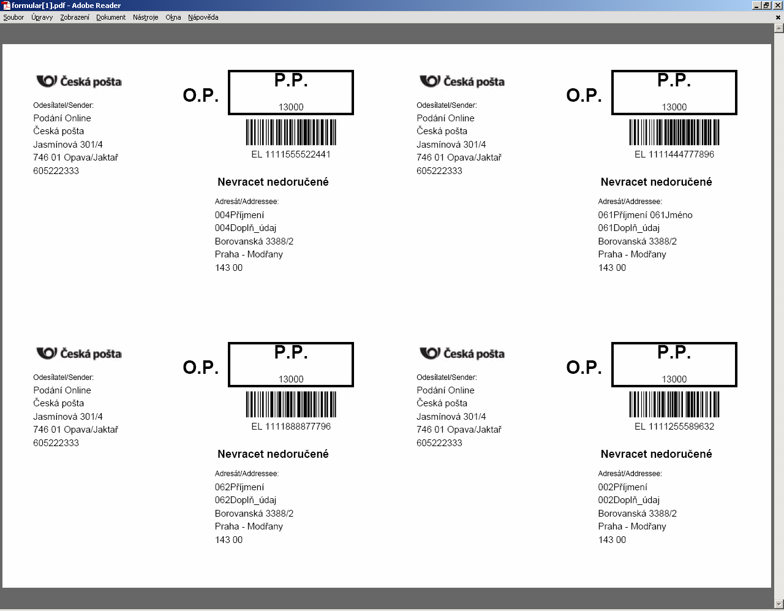This screenshot has height=611, width=784.
Task: Click the Česká pošta logo on the 004Příjmení label
Action: (79, 82)
